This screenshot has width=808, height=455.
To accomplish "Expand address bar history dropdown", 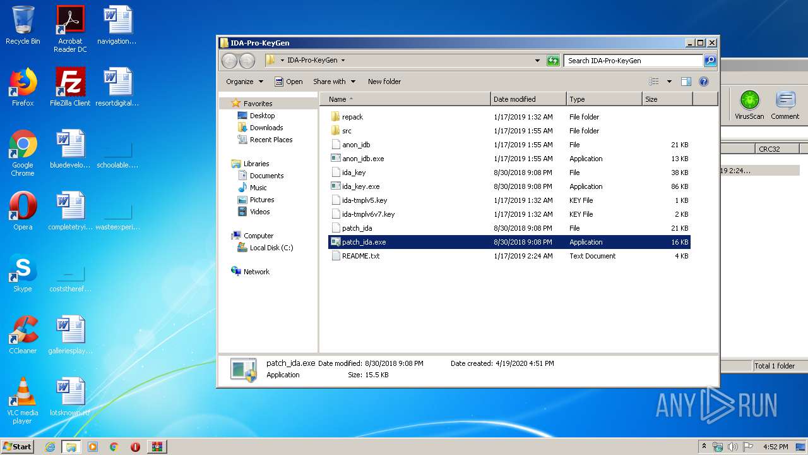I will (x=537, y=61).
